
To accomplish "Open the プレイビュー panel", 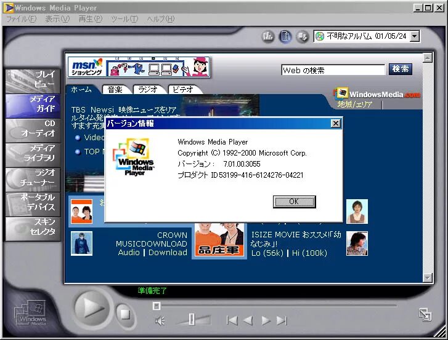I will coord(33,81).
